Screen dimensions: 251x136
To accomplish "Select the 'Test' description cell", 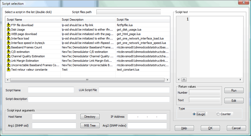I will [x=65, y=70].
